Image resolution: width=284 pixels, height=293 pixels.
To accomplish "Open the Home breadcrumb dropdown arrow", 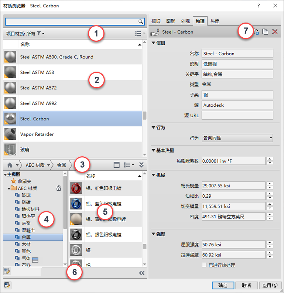I will [x=17, y=165].
